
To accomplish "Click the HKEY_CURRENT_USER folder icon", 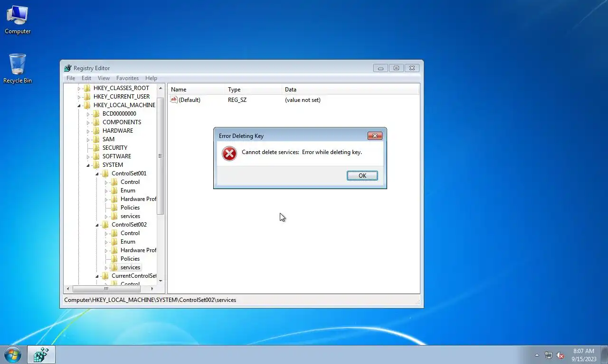I will point(87,97).
